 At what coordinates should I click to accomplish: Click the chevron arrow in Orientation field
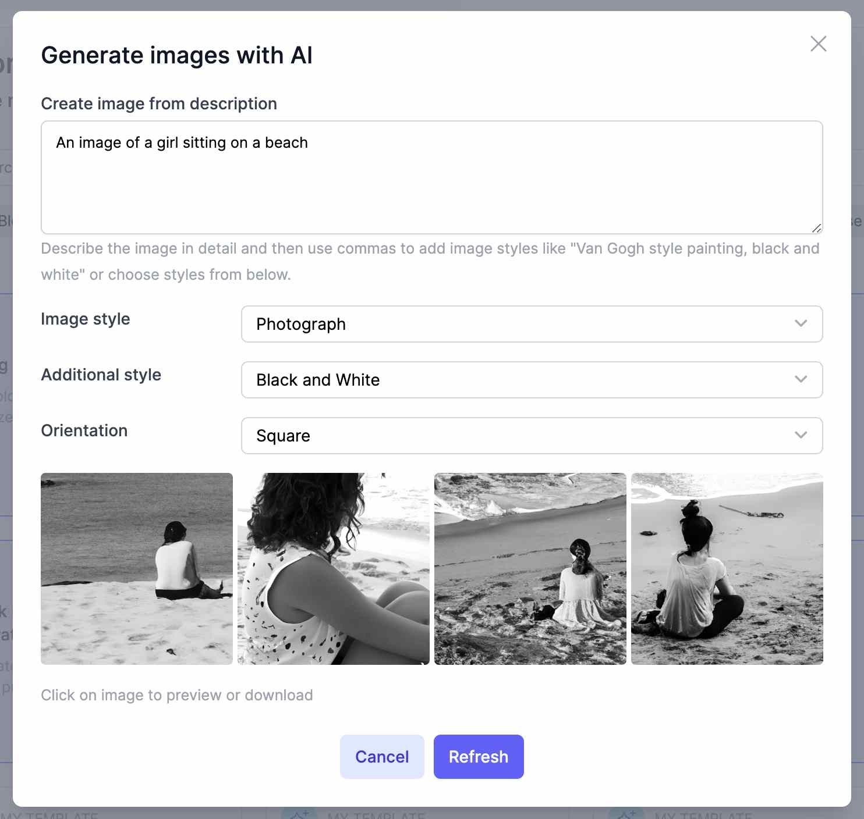[x=801, y=435]
